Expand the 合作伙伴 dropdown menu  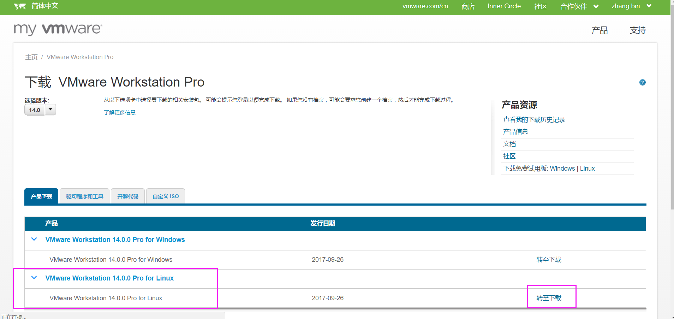(579, 6)
